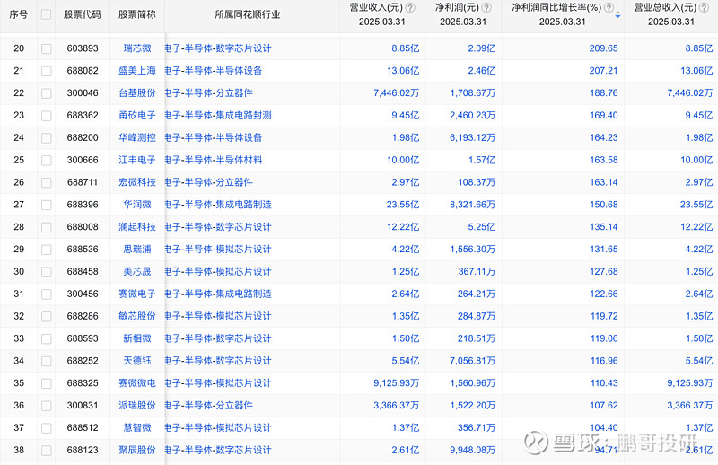
Task: Open stock link 宏微科技
Action: 137,182
